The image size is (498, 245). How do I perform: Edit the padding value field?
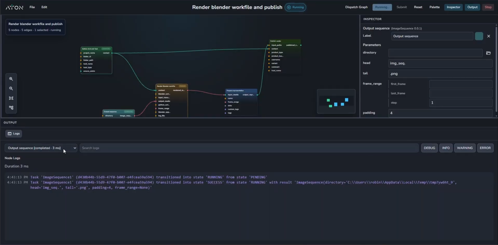click(440, 113)
